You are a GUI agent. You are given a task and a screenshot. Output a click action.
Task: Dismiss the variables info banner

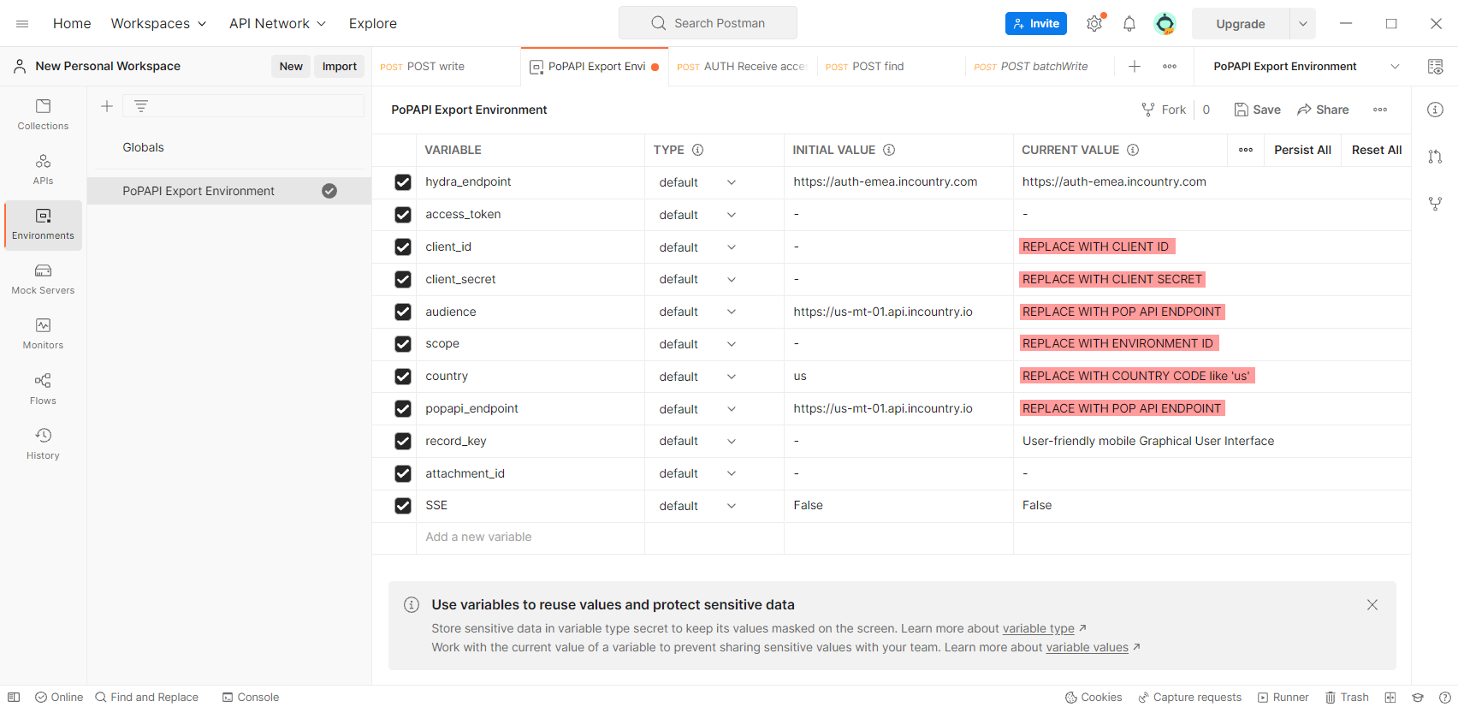[1372, 605]
